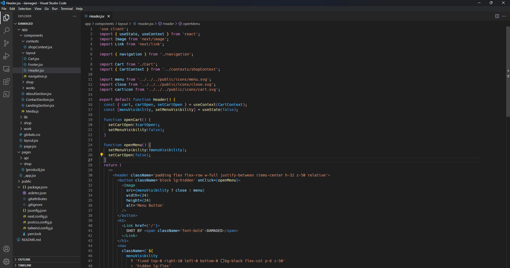Open the Help menu
510x268 pixels.
(x=79, y=9)
